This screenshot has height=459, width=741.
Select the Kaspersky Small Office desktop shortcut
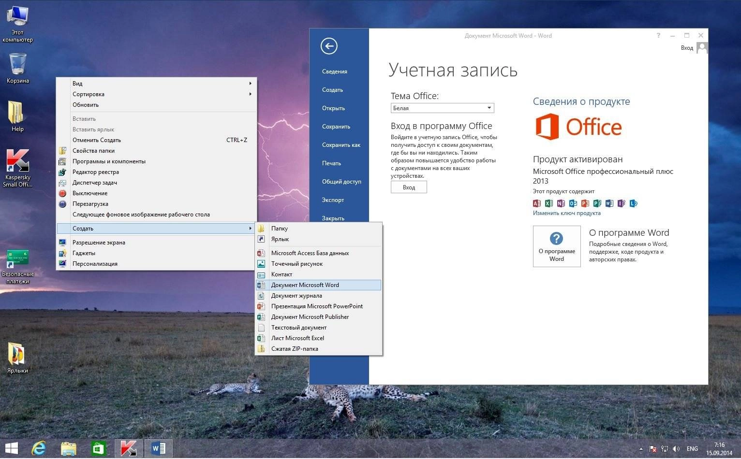click(x=18, y=168)
